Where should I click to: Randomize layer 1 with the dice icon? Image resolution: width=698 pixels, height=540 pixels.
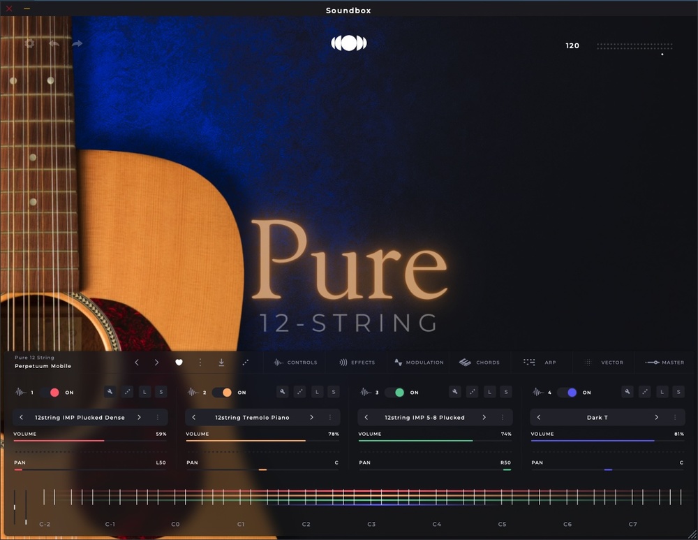tap(127, 392)
